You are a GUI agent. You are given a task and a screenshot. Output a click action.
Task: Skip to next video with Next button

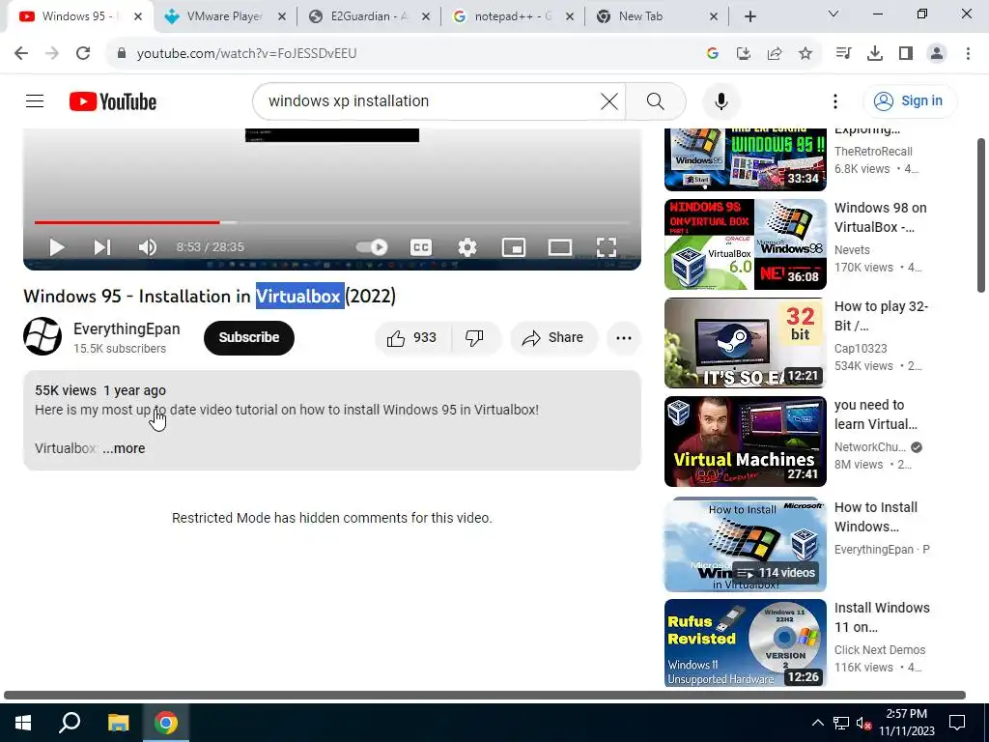click(102, 247)
